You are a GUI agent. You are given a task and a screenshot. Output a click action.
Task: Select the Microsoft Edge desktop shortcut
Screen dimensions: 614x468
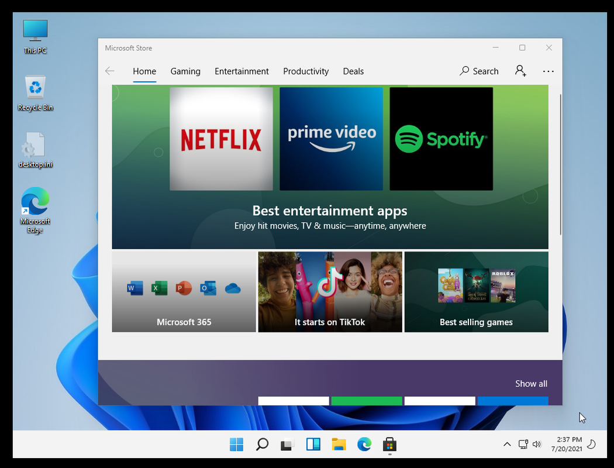click(x=35, y=210)
